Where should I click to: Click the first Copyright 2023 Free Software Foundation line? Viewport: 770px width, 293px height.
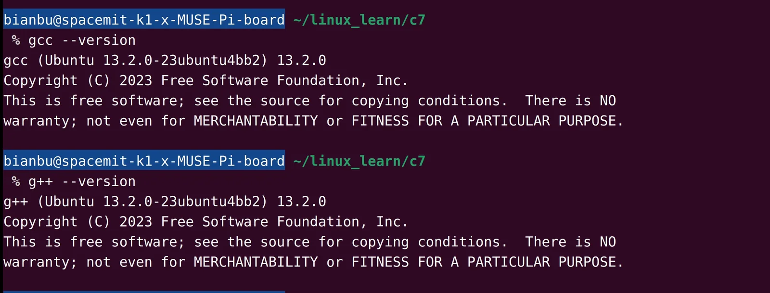[x=205, y=80]
